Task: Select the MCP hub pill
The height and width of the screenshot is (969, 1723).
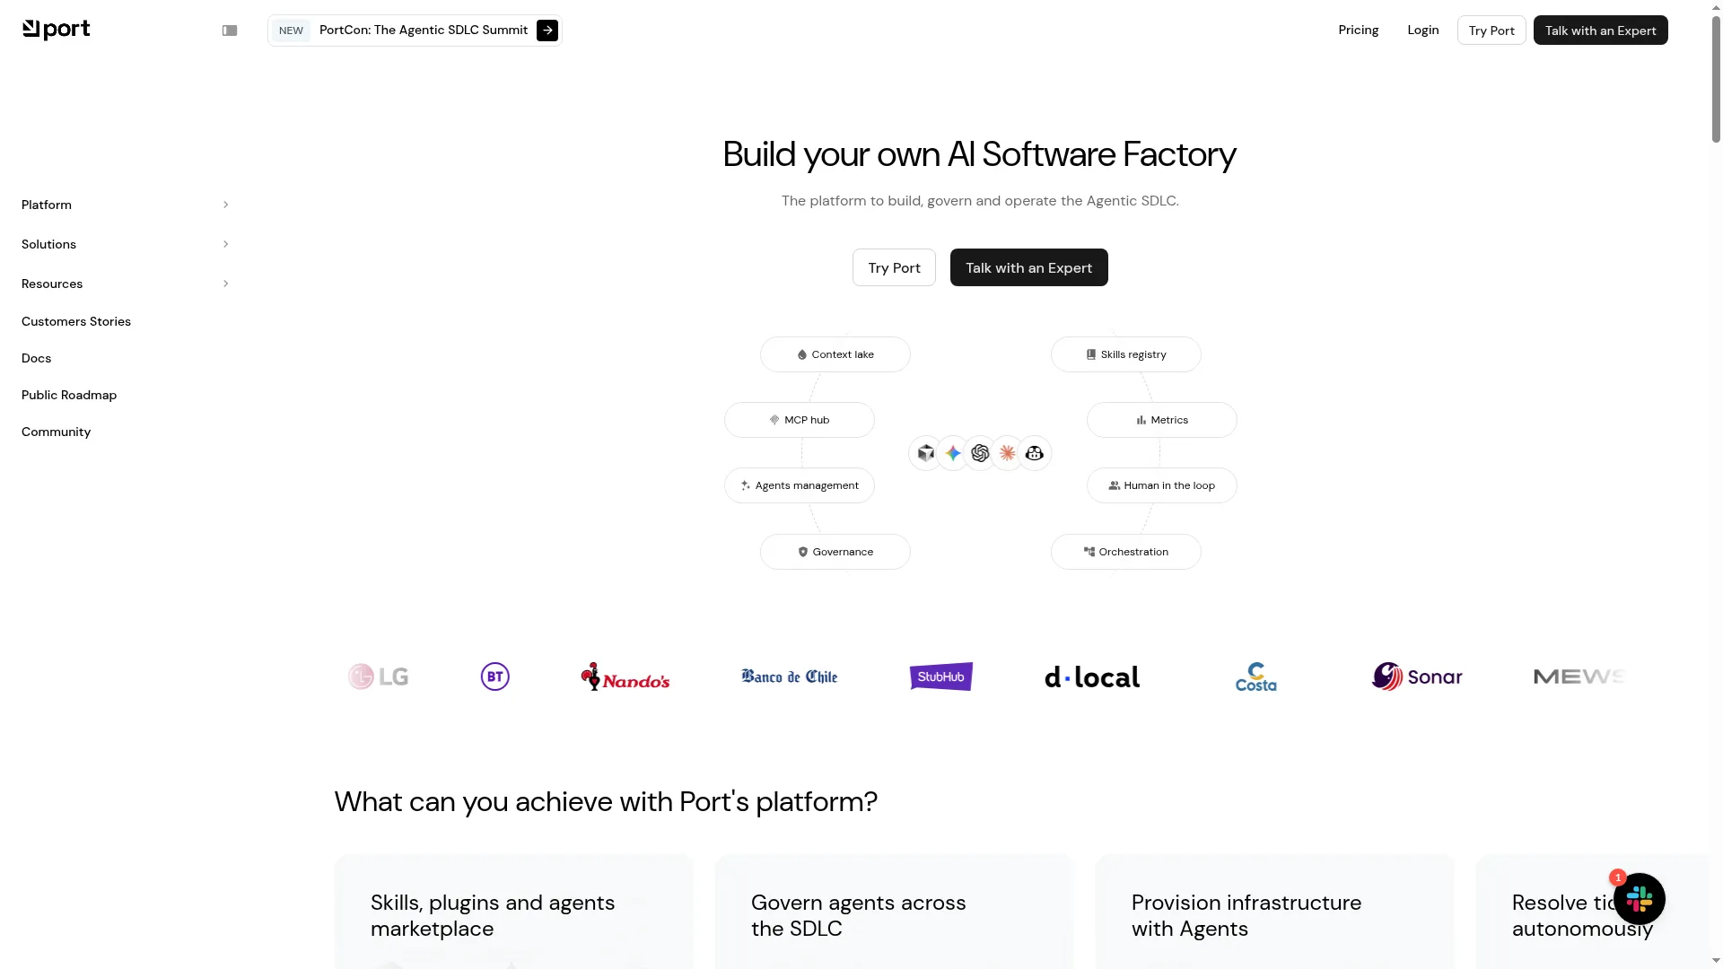Action: point(800,420)
